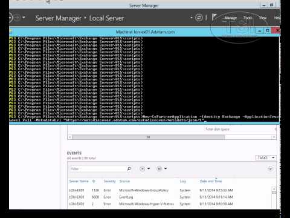
Task: Click the Server Manager forward navigation arrow
Action: (x=17, y=18)
